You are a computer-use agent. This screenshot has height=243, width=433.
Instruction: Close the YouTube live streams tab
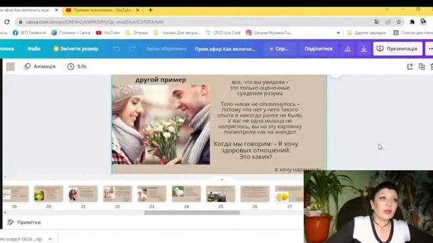[137, 10]
